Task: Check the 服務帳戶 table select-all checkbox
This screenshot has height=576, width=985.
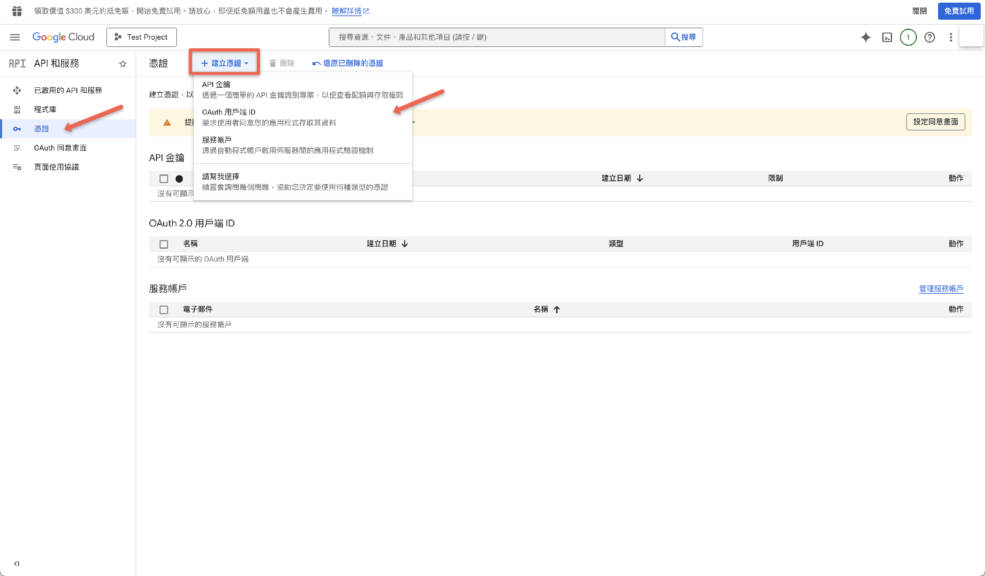Action: 164,310
